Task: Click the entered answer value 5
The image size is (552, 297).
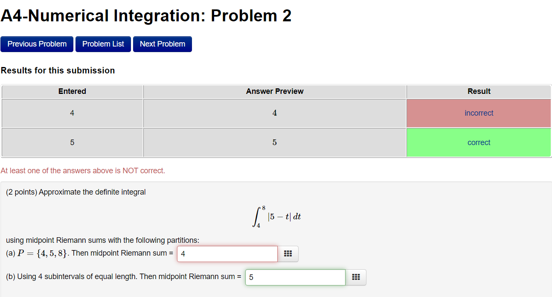Action: (x=72, y=142)
